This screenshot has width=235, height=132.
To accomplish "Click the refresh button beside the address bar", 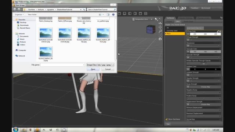I will coord(84,10).
